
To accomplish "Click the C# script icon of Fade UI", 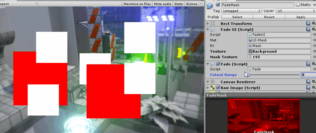I will tap(213, 30).
